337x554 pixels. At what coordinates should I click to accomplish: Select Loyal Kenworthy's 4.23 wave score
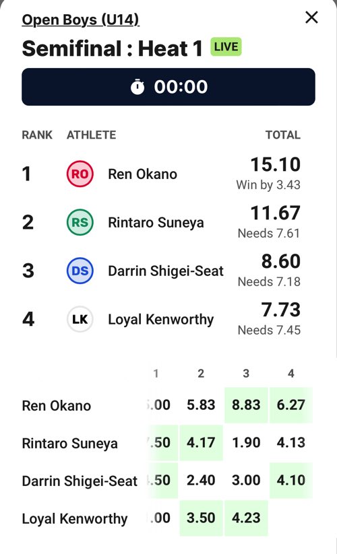click(246, 518)
